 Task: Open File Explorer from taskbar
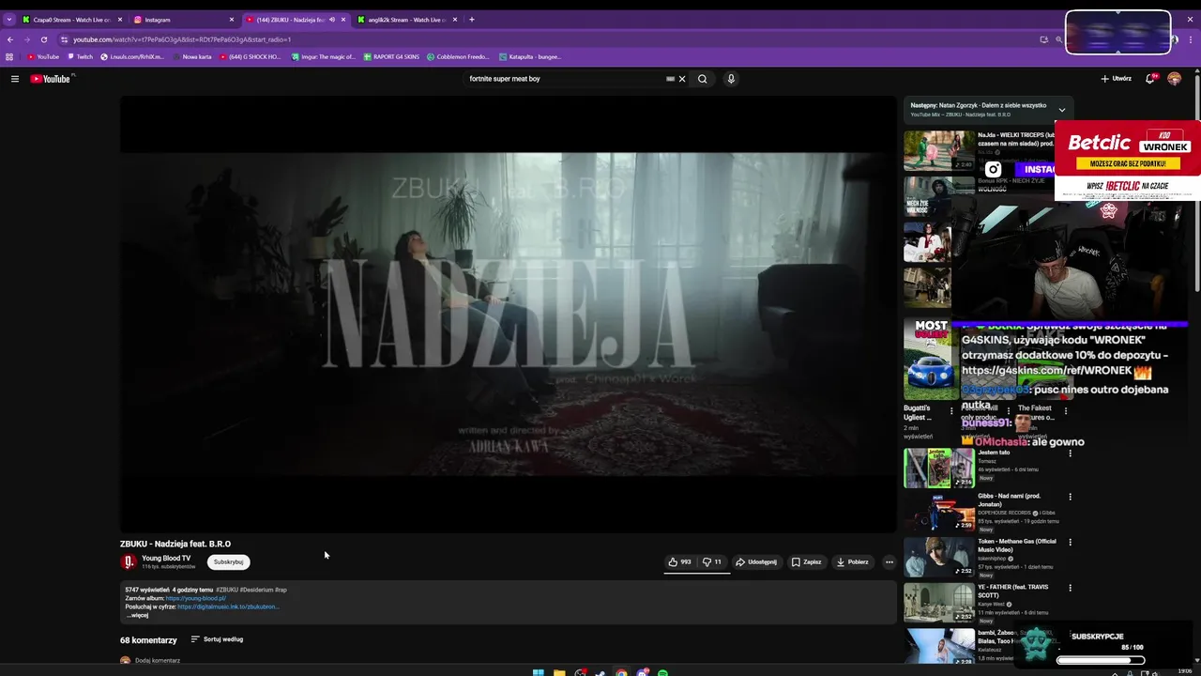(559, 672)
